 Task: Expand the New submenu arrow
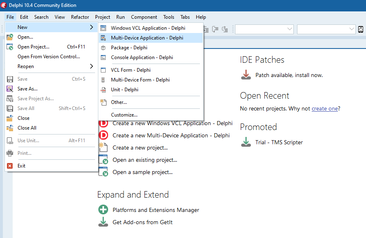pos(91,27)
